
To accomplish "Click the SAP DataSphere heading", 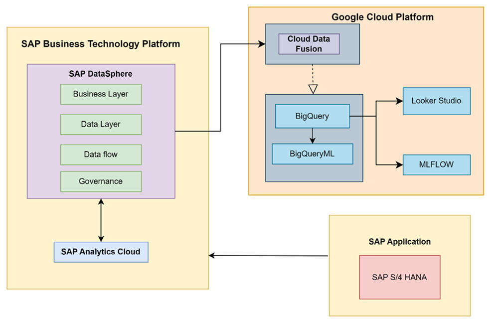I will [x=101, y=74].
